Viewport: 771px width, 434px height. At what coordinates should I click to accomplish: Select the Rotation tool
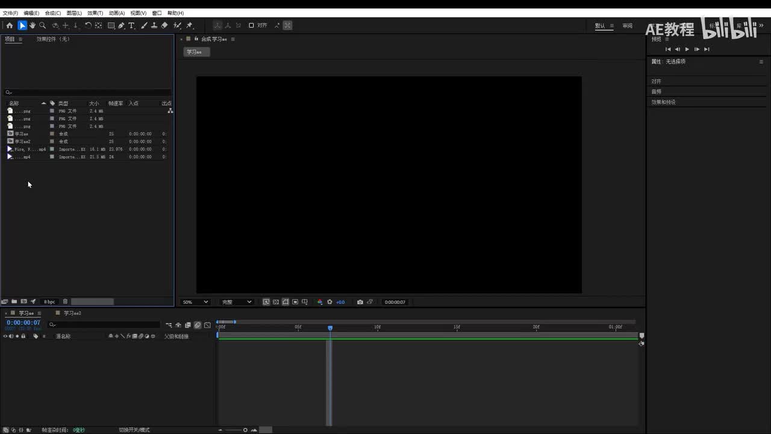(88, 25)
